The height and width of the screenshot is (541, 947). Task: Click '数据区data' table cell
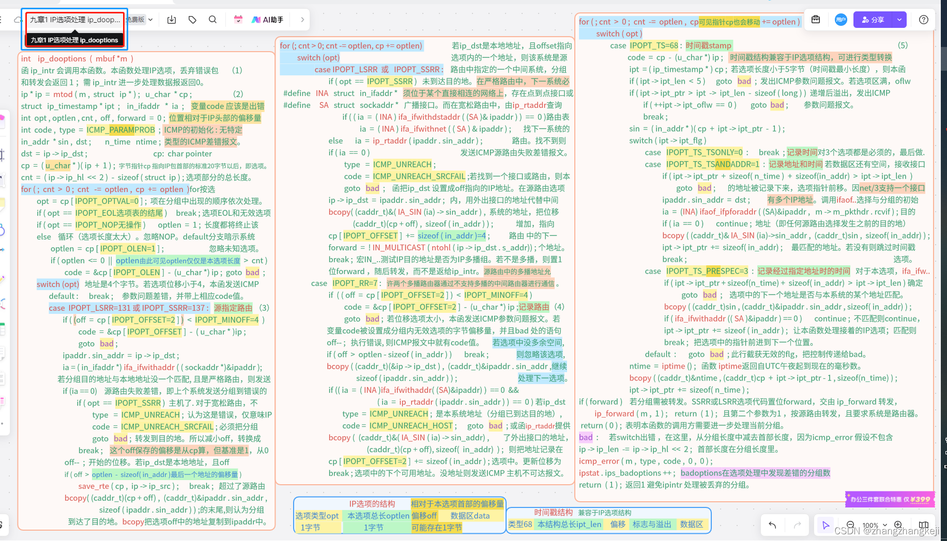click(x=470, y=516)
